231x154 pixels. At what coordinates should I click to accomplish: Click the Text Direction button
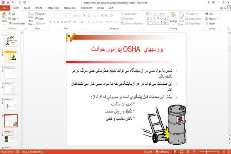click(129, 14)
